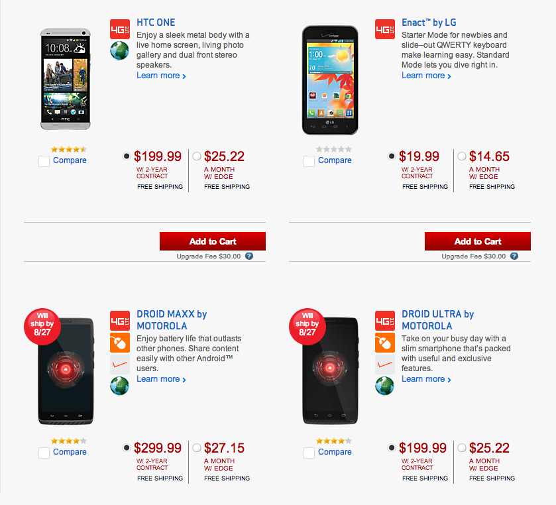Select the $25.22 a month Edge option for HTC ONE
Image resolution: width=556 pixels, height=505 pixels.
pos(197,156)
